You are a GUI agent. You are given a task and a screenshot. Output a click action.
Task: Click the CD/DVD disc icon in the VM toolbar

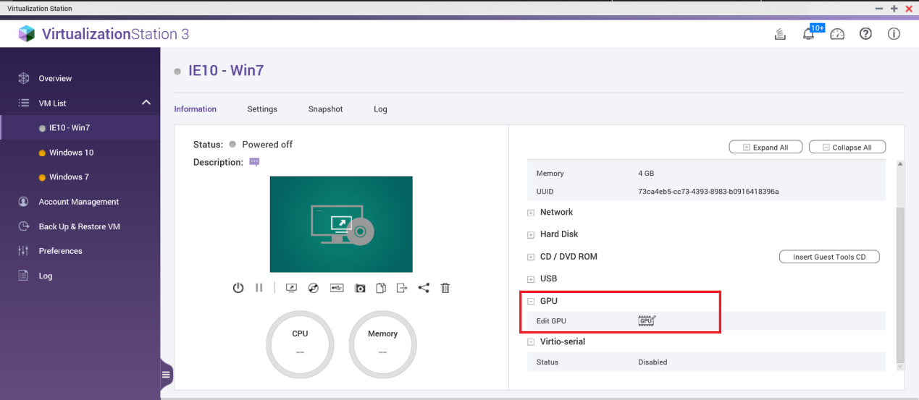(x=313, y=288)
